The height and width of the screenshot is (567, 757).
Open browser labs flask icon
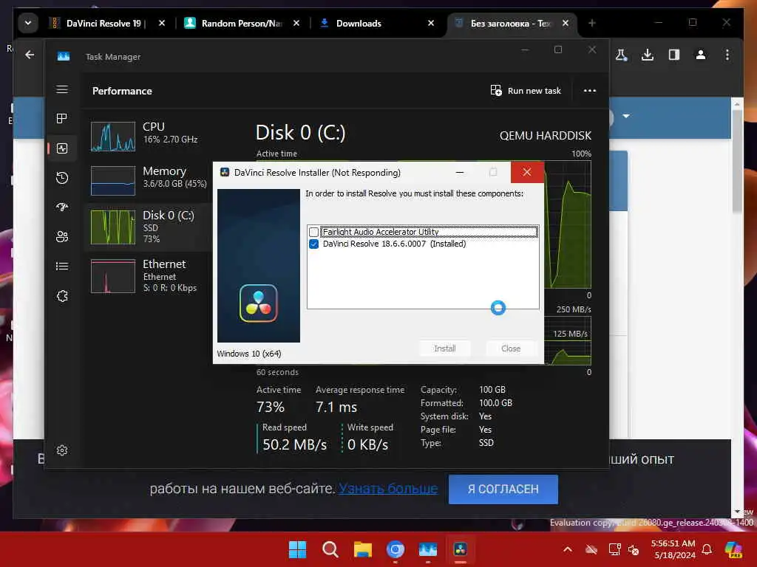[x=621, y=55]
